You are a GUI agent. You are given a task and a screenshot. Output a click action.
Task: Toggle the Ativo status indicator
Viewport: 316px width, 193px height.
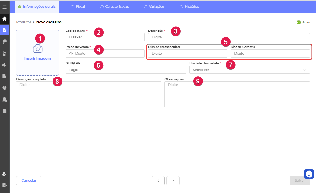click(299, 22)
